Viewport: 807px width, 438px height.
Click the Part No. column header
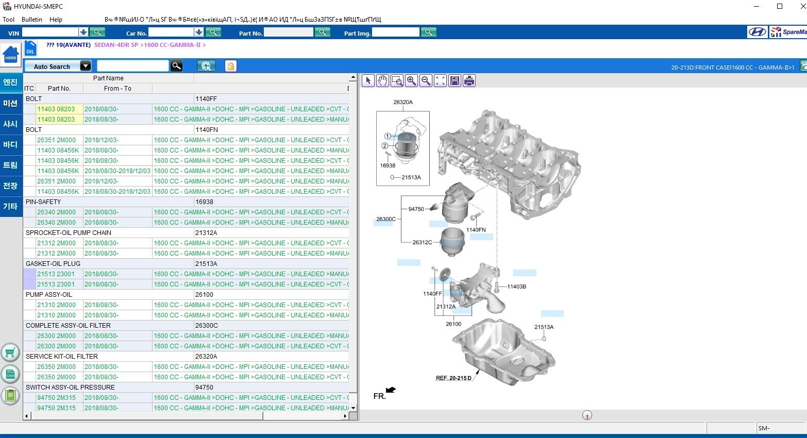click(x=59, y=89)
